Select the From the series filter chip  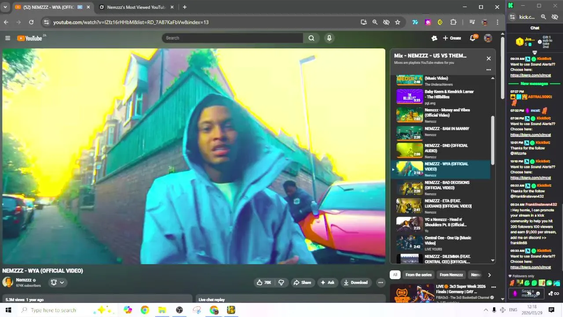(x=418, y=275)
